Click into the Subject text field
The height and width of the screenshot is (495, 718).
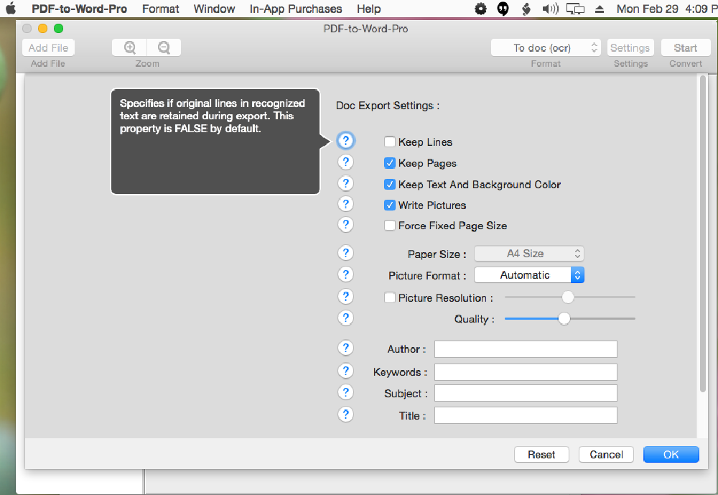point(526,393)
